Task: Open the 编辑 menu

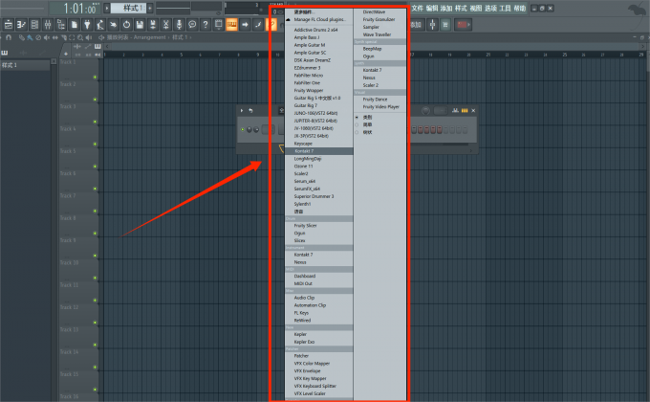Action: coord(432,8)
